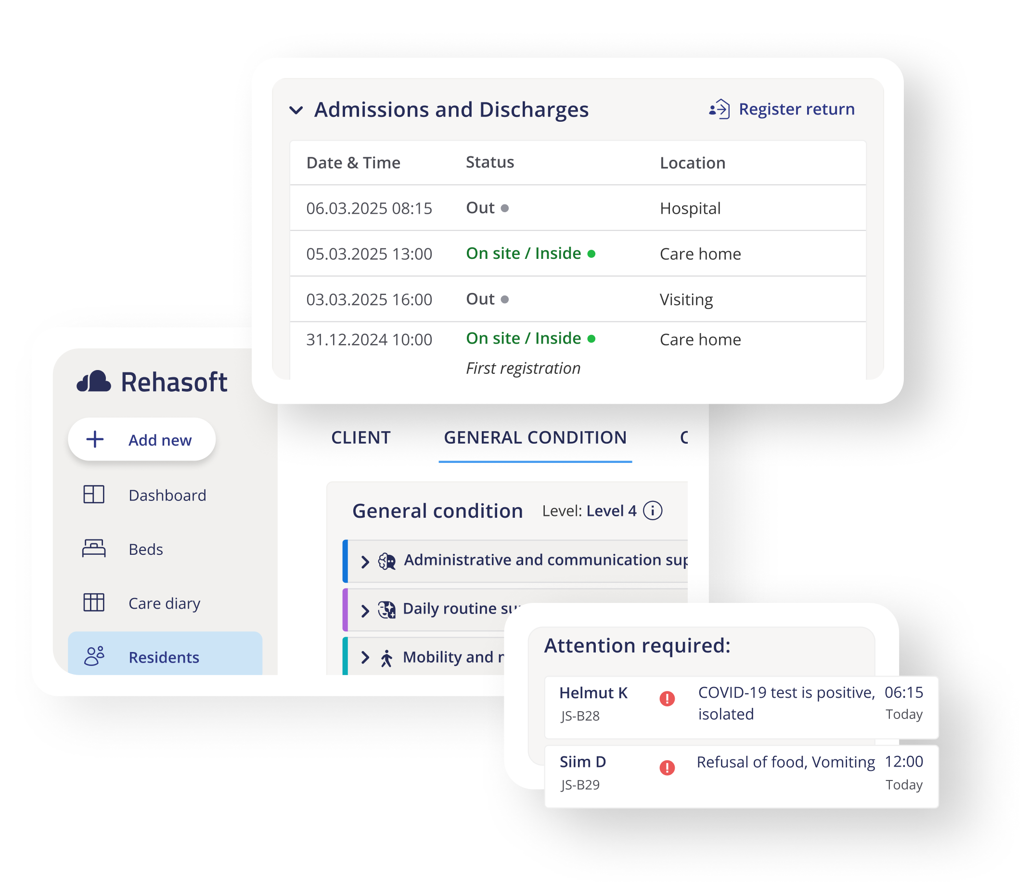
Task: Show the Level 4 info icon
Action: pos(652,511)
